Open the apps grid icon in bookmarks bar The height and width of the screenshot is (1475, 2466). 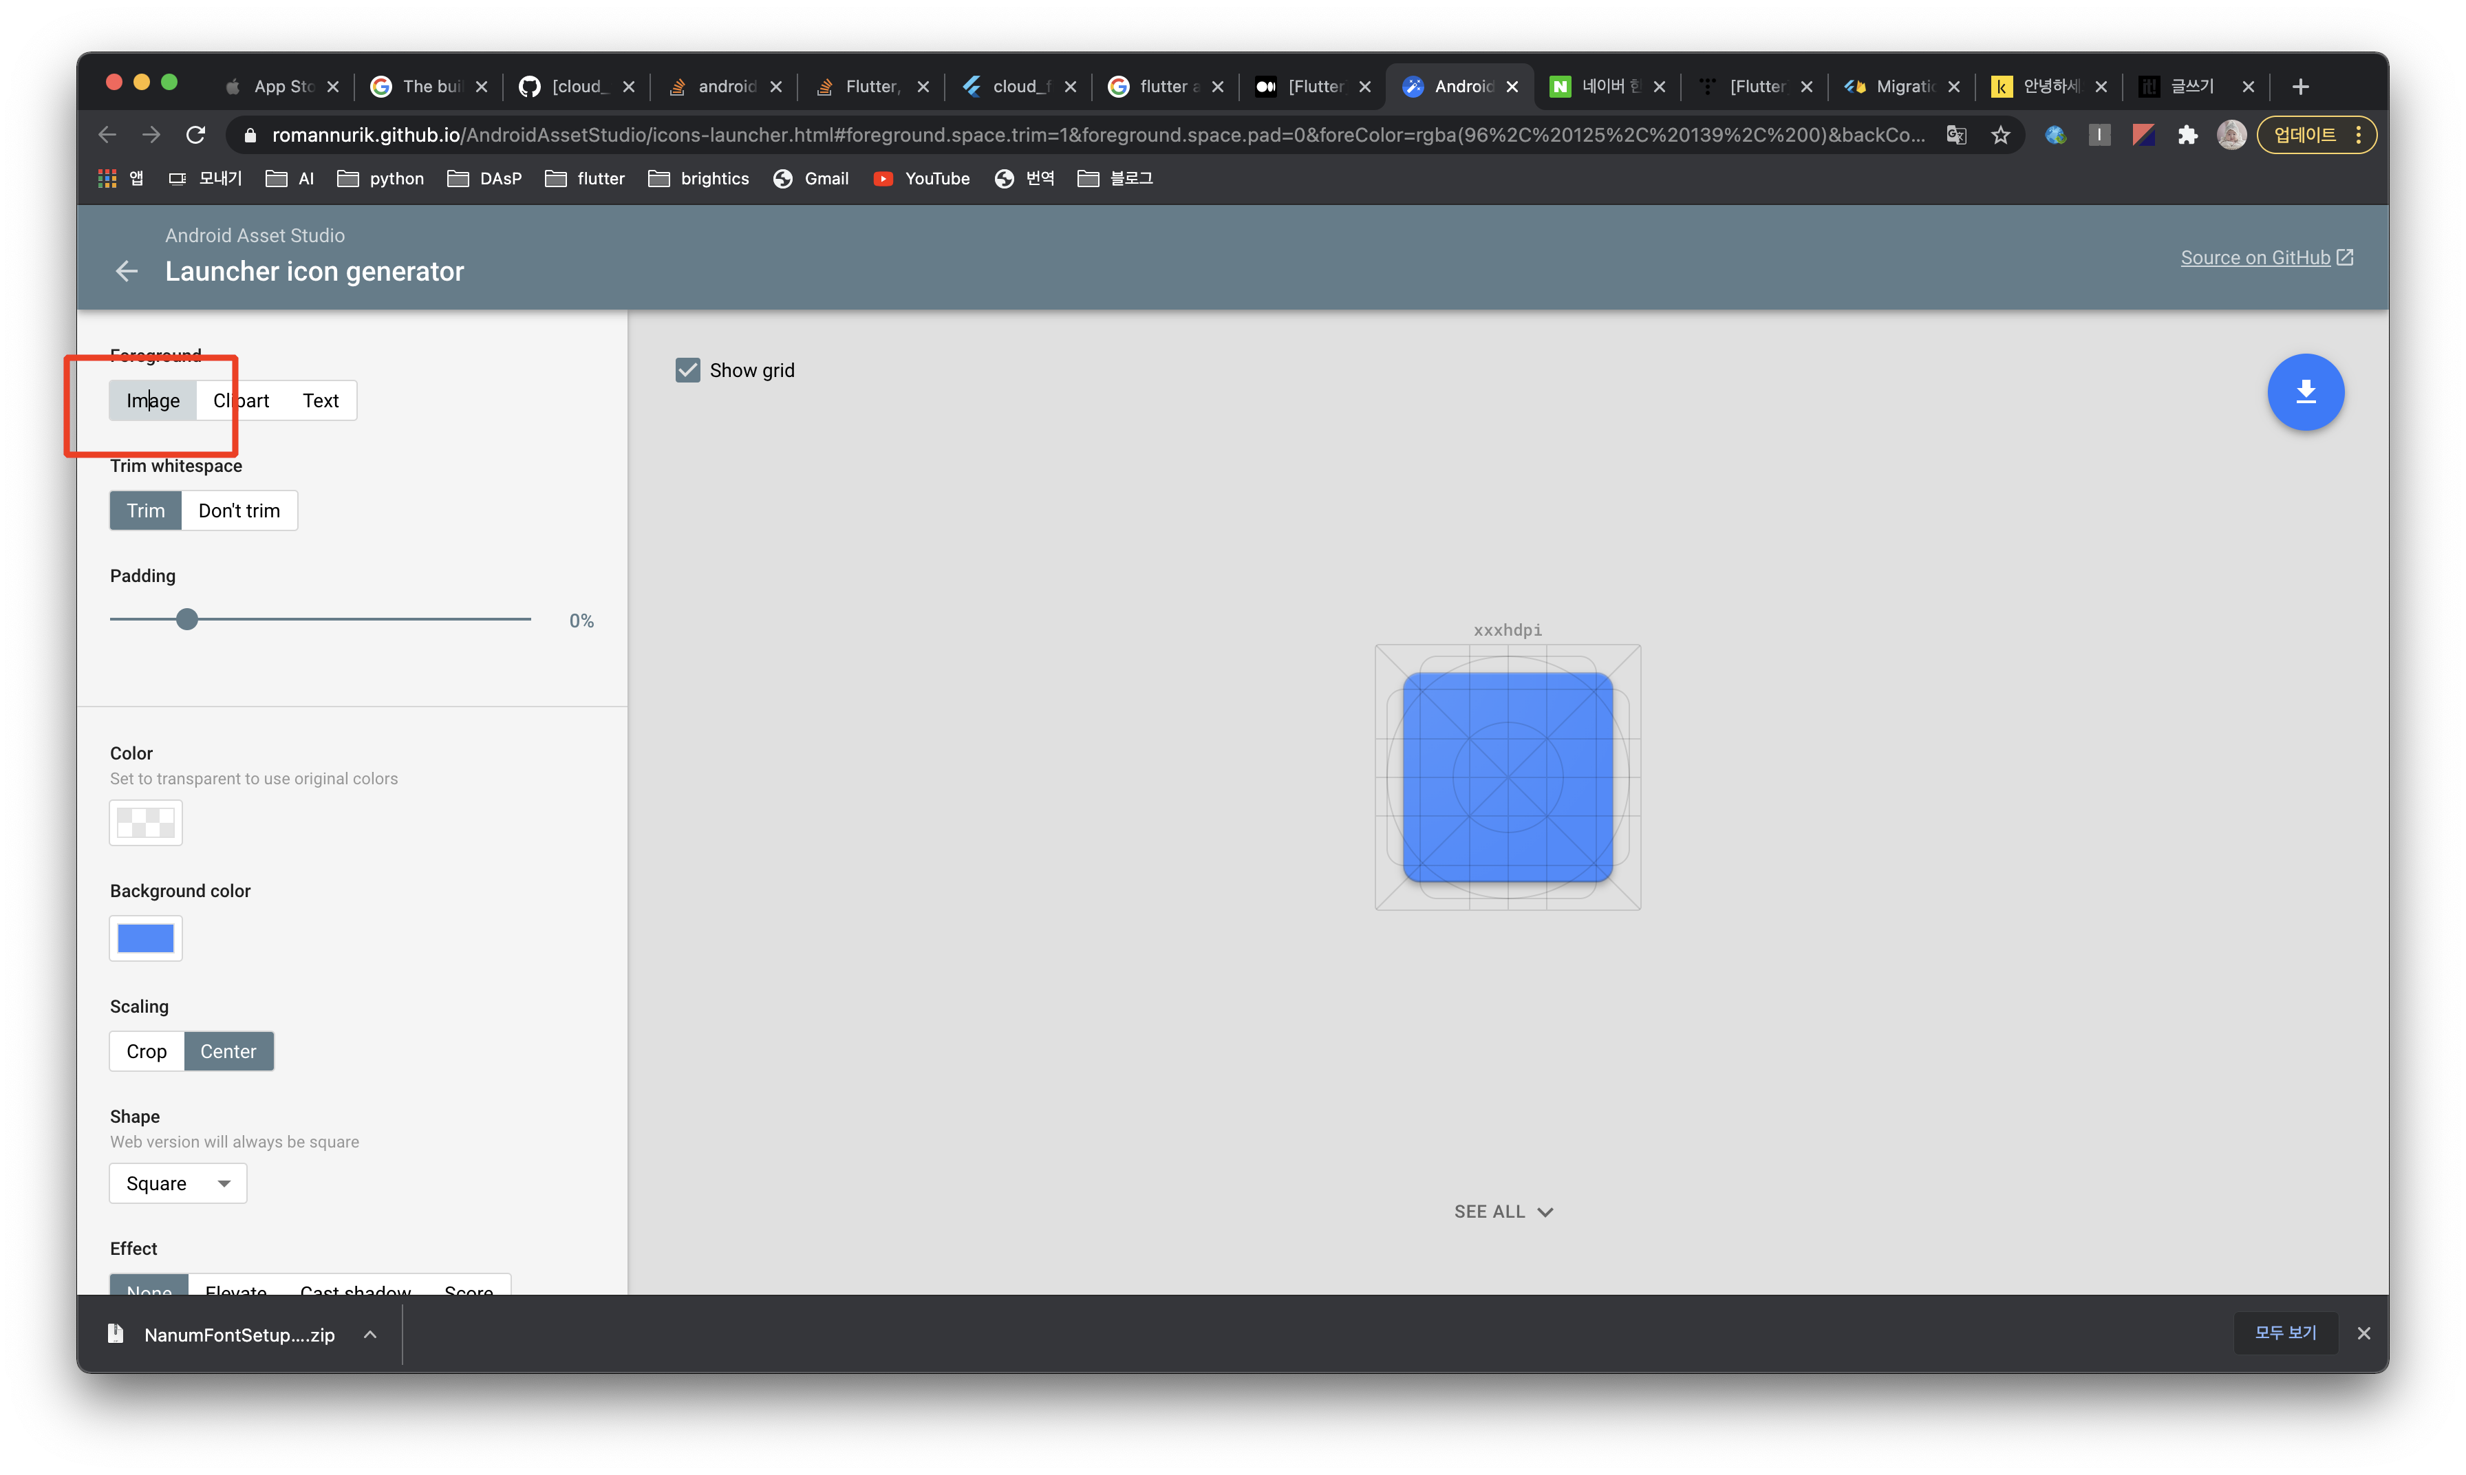point(107,179)
